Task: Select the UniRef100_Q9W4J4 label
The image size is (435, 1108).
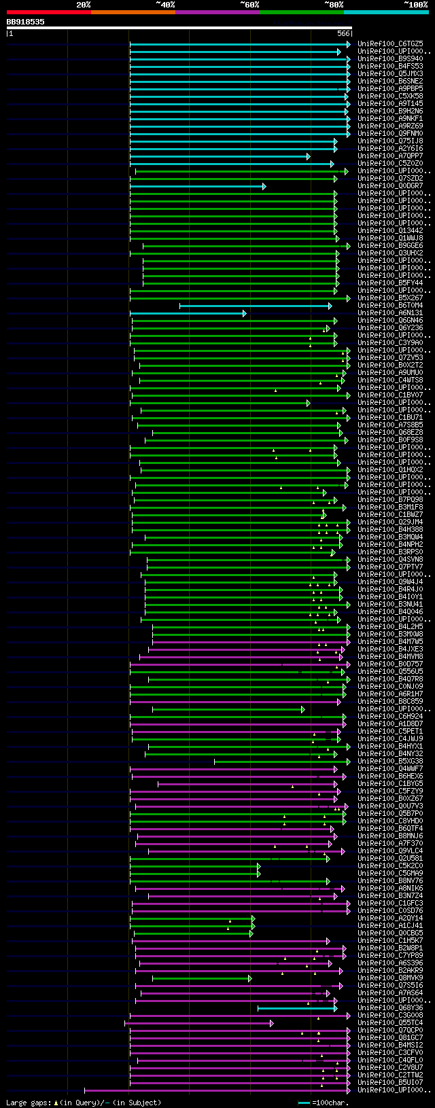Action: click(x=390, y=582)
